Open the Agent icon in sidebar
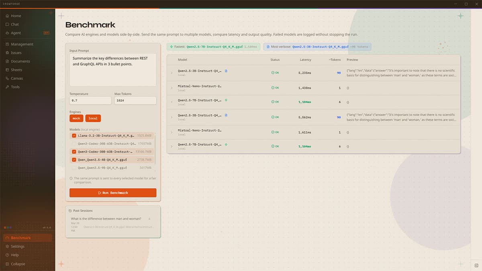 point(7,33)
